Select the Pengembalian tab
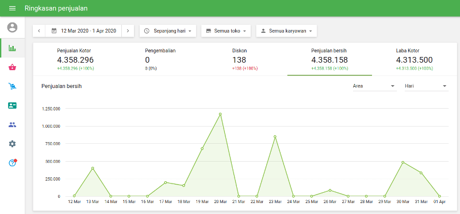Viewport: 460px width, 214px height. coord(160,60)
